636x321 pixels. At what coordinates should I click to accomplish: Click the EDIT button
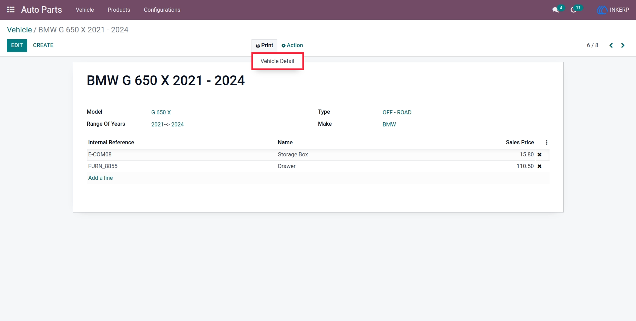[x=17, y=45]
